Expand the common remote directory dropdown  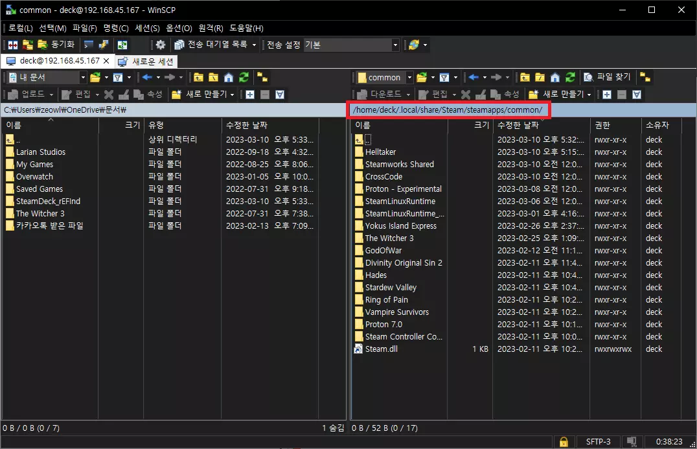click(x=409, y=78)
